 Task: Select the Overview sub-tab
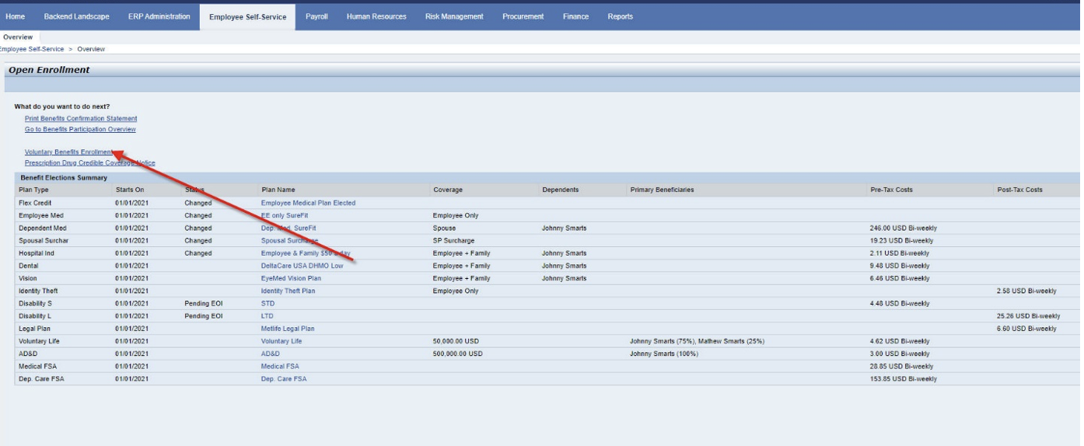pyautogui.click(x=18, y=37)
